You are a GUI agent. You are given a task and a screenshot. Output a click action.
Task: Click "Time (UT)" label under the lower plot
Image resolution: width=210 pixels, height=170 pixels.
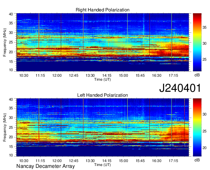103,165
